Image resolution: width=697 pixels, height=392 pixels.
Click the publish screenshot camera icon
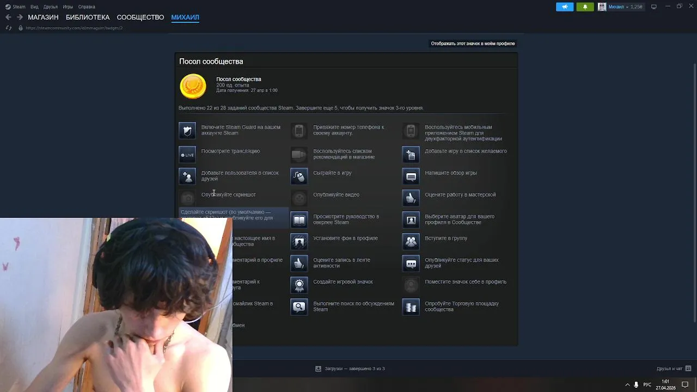[x=187, y=198]
